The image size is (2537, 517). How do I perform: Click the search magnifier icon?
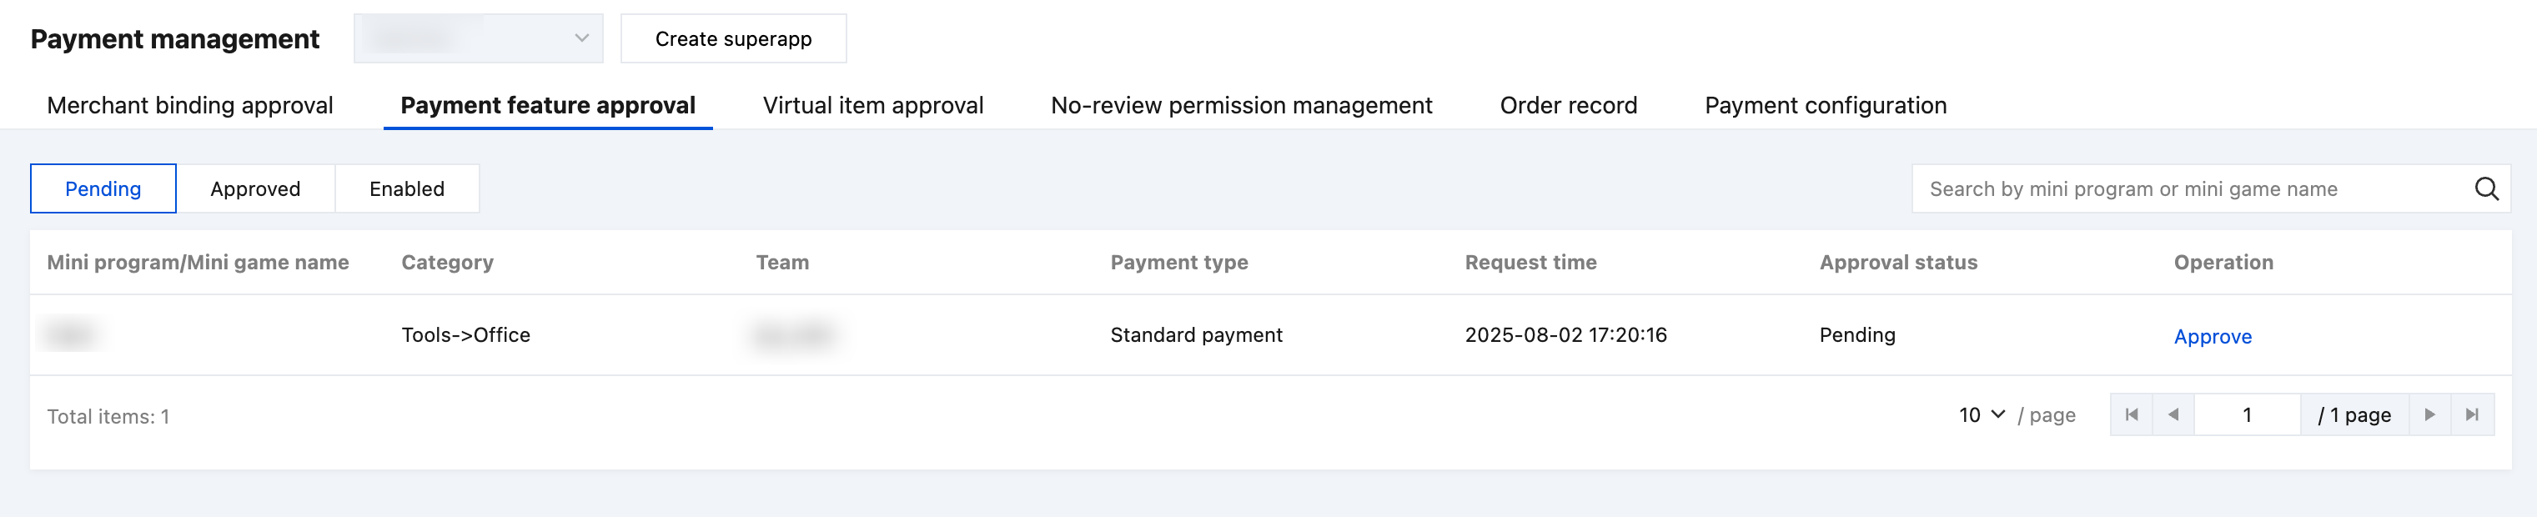[2486, 189]
